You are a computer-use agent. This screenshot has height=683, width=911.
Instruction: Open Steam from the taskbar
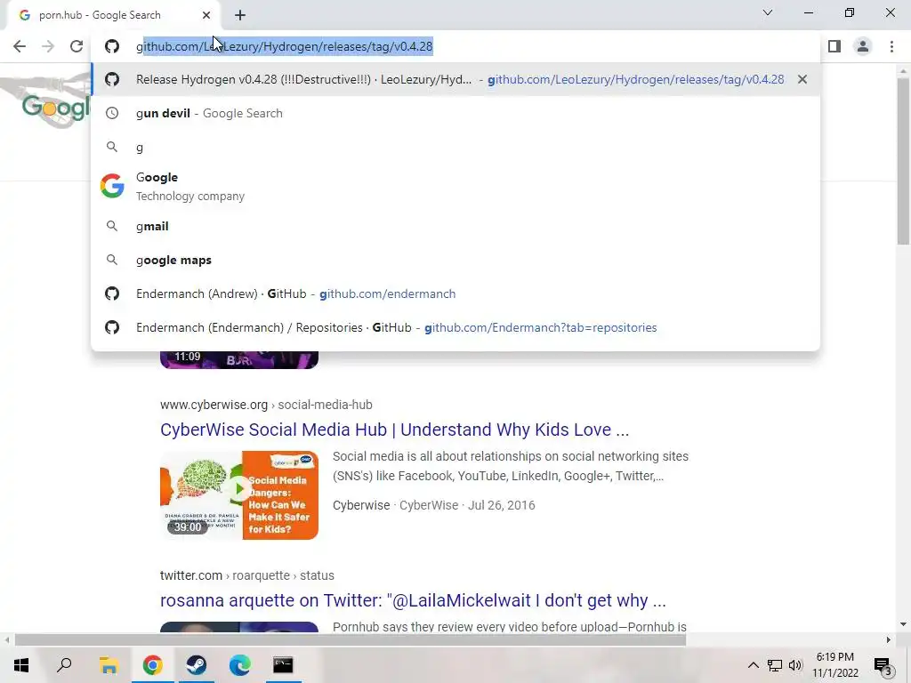(x=197, y=665)
